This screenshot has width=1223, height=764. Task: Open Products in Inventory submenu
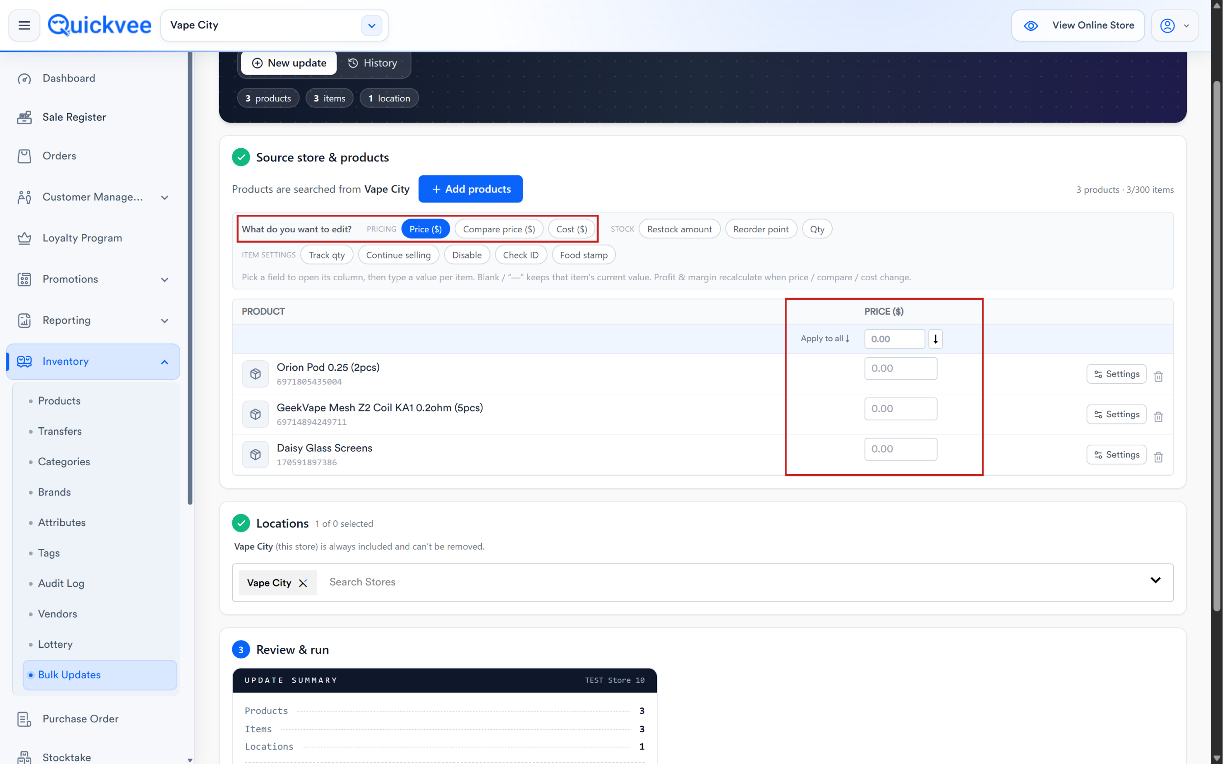(59, 401)
